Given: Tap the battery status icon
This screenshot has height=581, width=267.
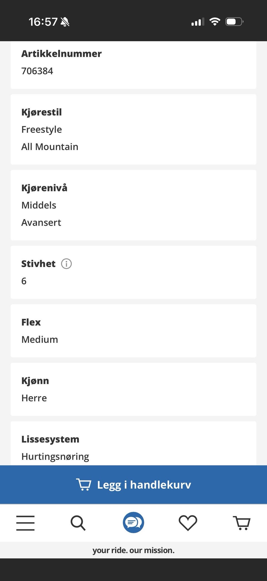Looking at the screenshot, I should coord(234,21).
